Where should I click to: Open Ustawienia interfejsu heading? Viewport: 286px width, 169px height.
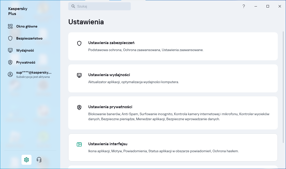tap(108, 144)
